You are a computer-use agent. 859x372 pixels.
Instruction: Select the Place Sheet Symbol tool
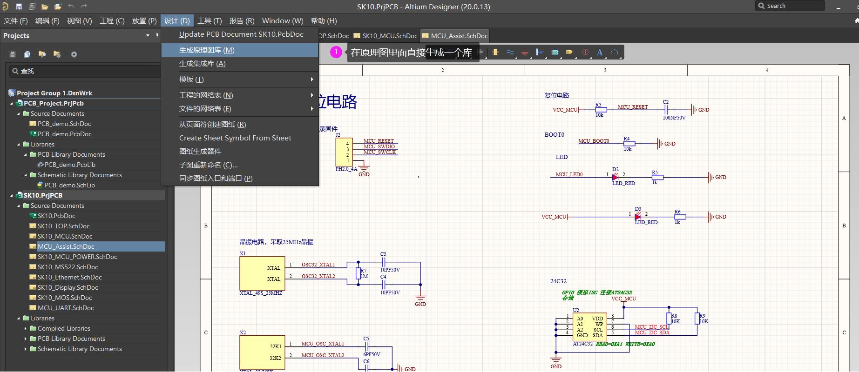point(555,53)
